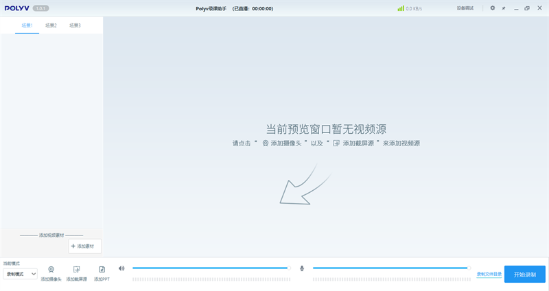Open the 录制文件目录 link
The width and height of the screenshot is (549, 291).
pyautogui.click(x=489, y=274)
